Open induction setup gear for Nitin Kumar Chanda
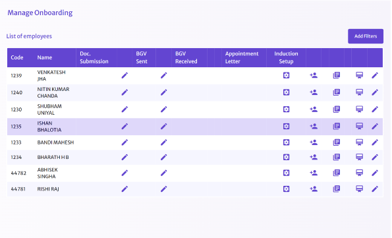Viewport: 392px width, 238px height. (286, 92)
